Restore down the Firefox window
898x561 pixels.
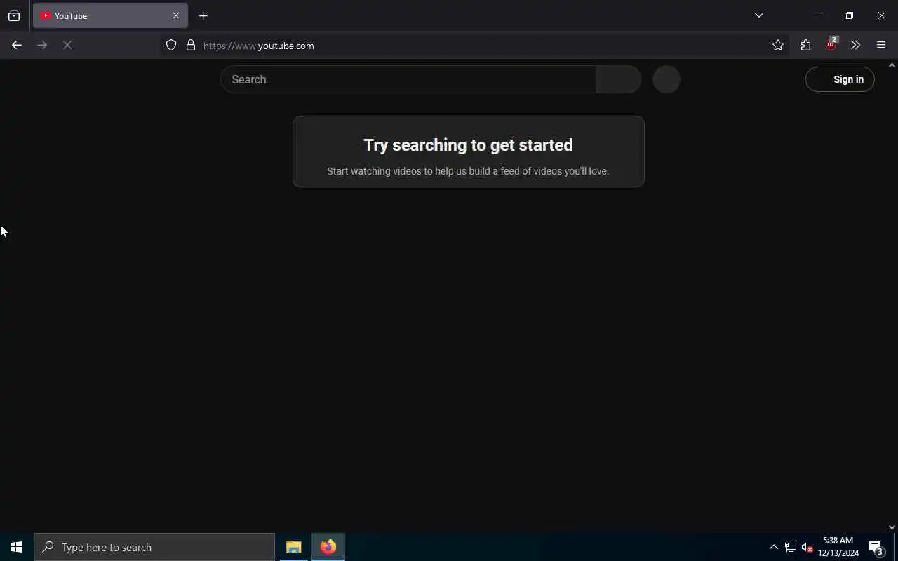(x=850, y=15)
